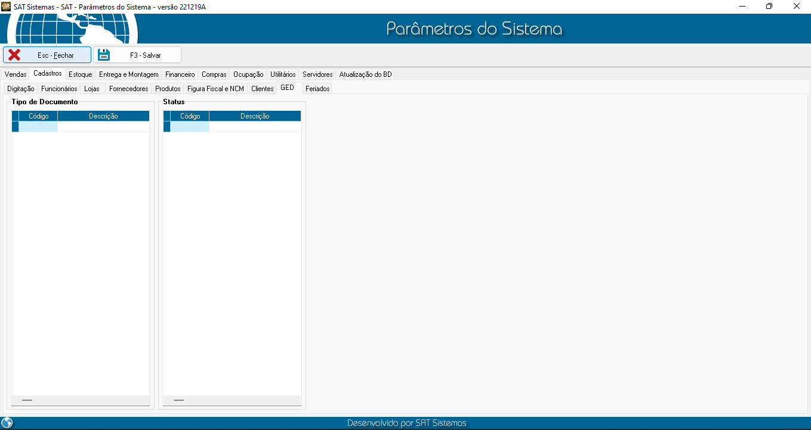Click the floppy disk Salvar icon
The width and height of the screenshot is (811, 430).
(x=104, y=55)
